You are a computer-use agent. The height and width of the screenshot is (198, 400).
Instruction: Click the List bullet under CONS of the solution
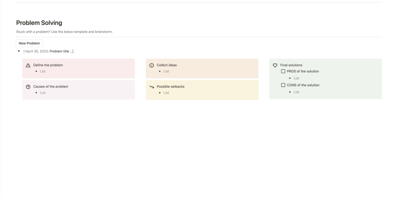[x=296, y=92]
